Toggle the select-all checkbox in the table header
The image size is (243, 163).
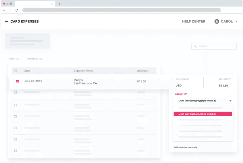(16, 71)
